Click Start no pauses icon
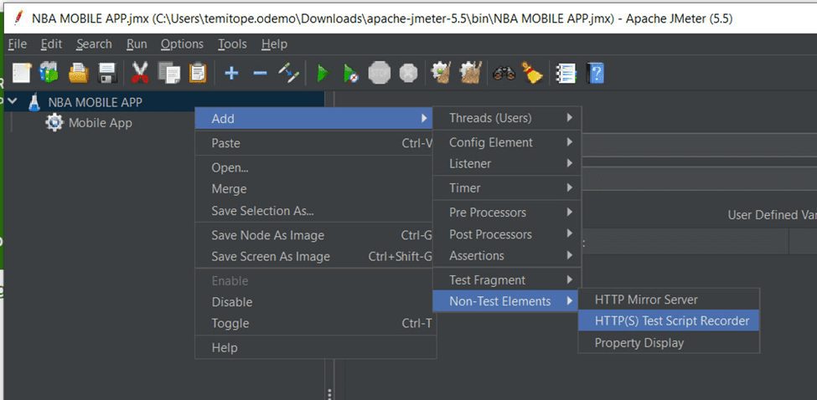Screen dimensions: 817x400 (351, 74)
